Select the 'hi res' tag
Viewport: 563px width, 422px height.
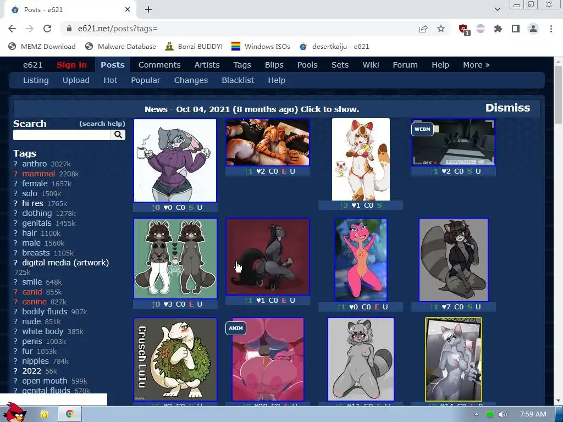(32, 203)
